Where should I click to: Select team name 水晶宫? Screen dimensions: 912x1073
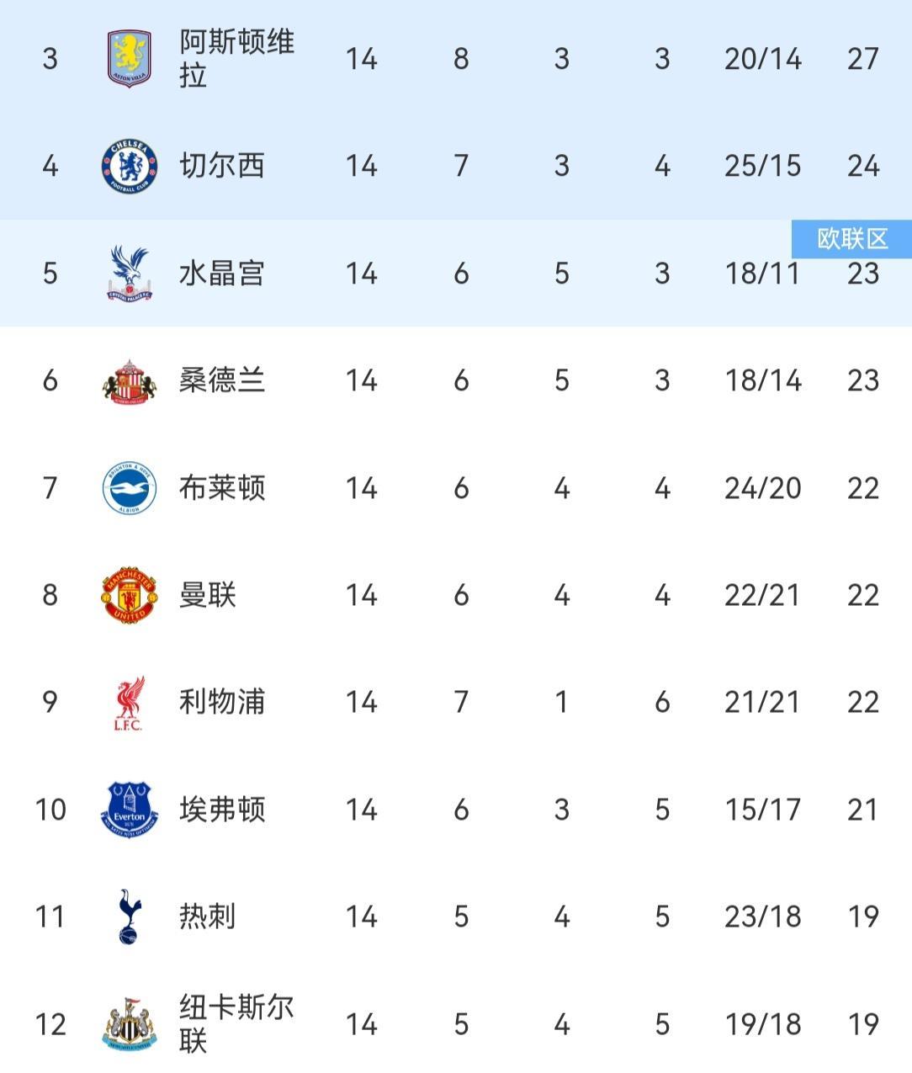click(x=222, y=273)
